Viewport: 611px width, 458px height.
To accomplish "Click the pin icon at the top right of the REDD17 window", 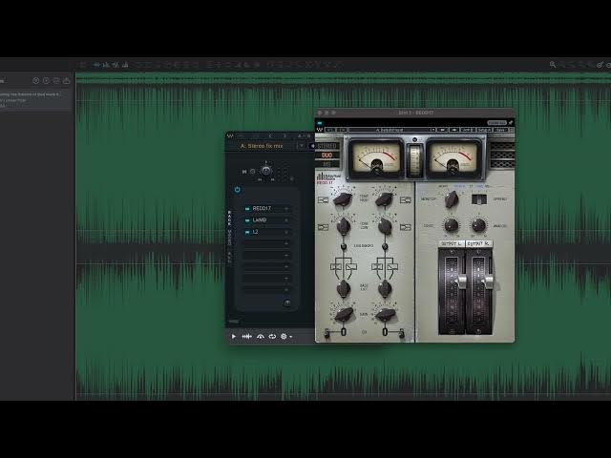I will click(x=511, y=123).
